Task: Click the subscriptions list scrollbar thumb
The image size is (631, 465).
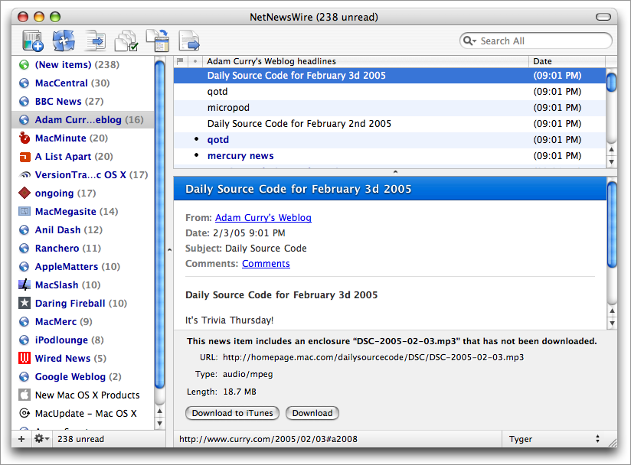Action: point(160,225)
